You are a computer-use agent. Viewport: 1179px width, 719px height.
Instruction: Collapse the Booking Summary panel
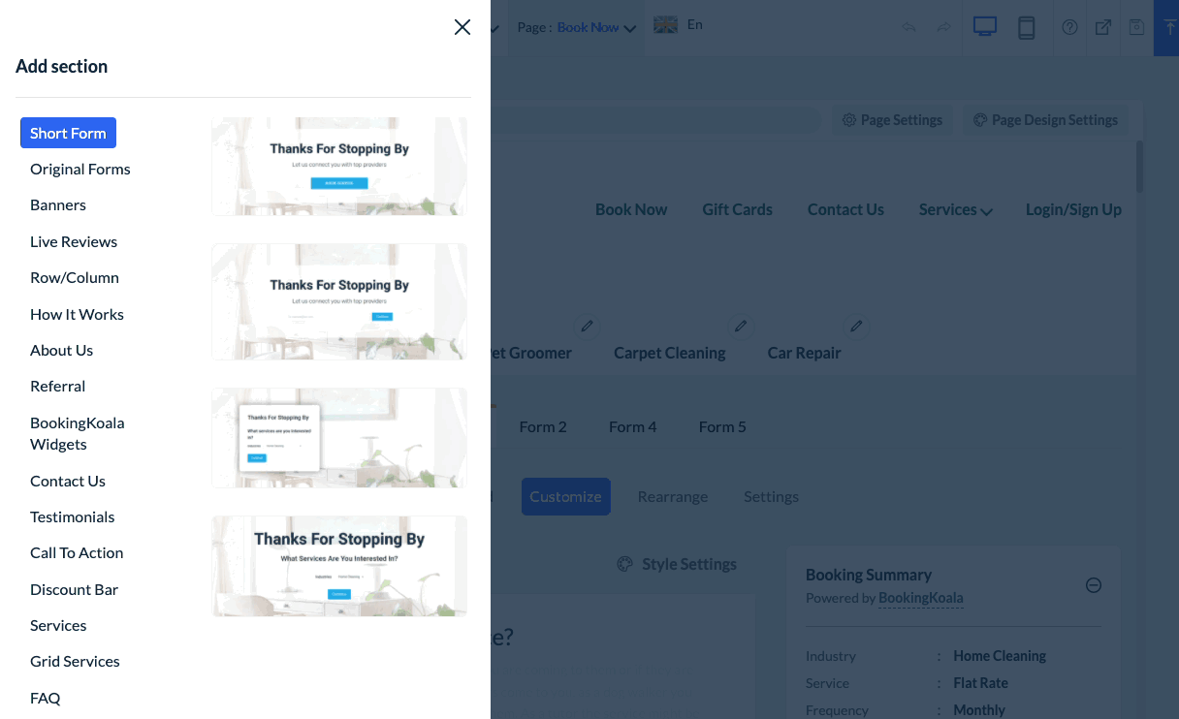pos(1094,585)
